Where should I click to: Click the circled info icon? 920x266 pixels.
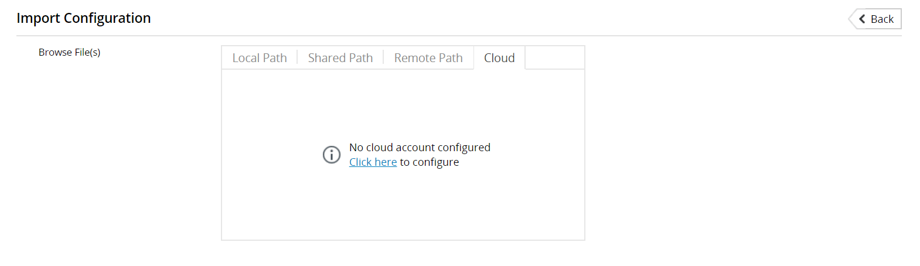[332, 154]
